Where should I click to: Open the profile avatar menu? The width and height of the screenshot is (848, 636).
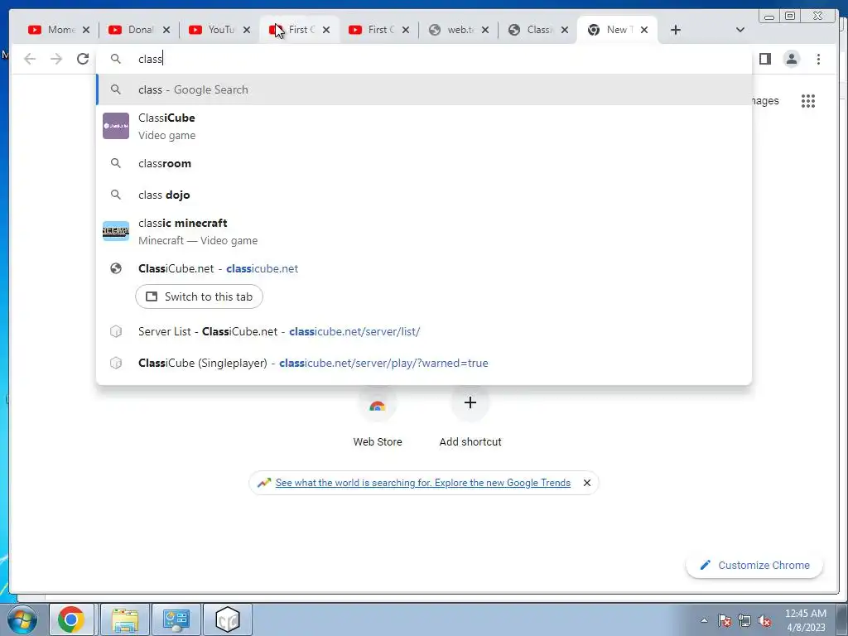pos(791,59)
